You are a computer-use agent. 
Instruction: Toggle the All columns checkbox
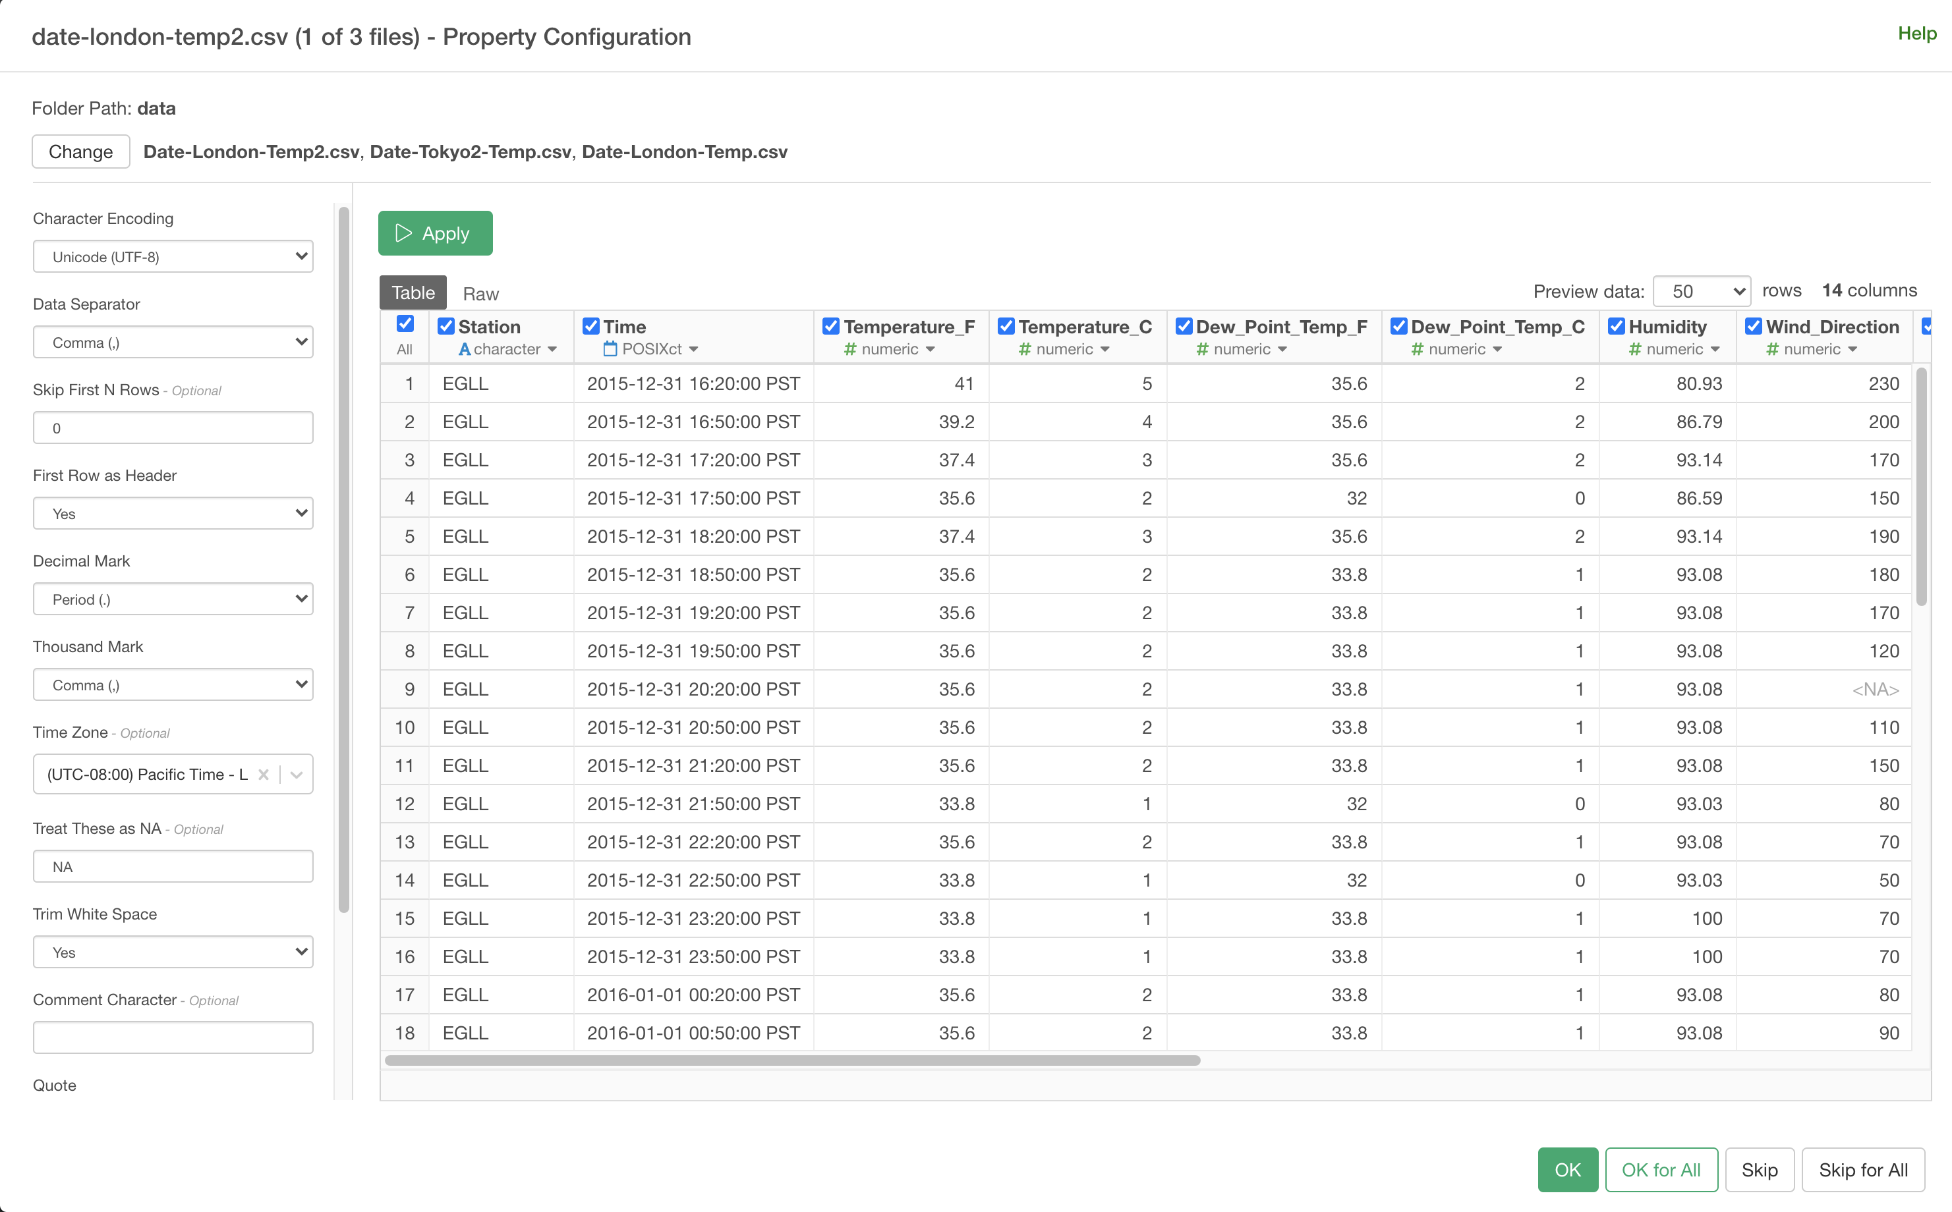405,324
